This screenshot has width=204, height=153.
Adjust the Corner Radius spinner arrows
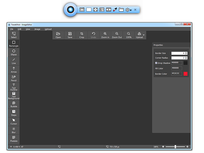point(186,58)
